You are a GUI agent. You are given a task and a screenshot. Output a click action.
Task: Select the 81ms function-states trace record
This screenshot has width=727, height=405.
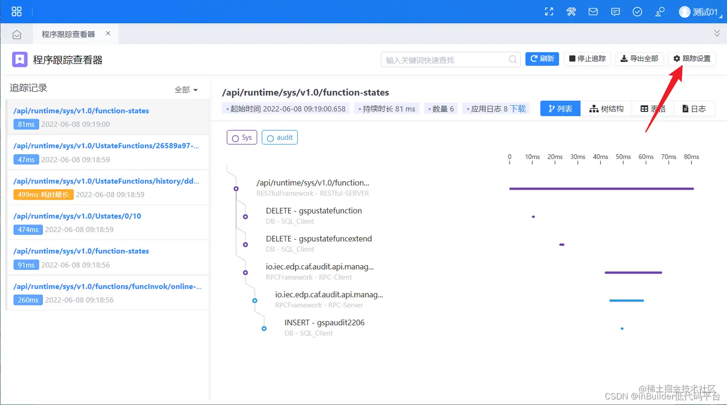click(x=108, y=117)
